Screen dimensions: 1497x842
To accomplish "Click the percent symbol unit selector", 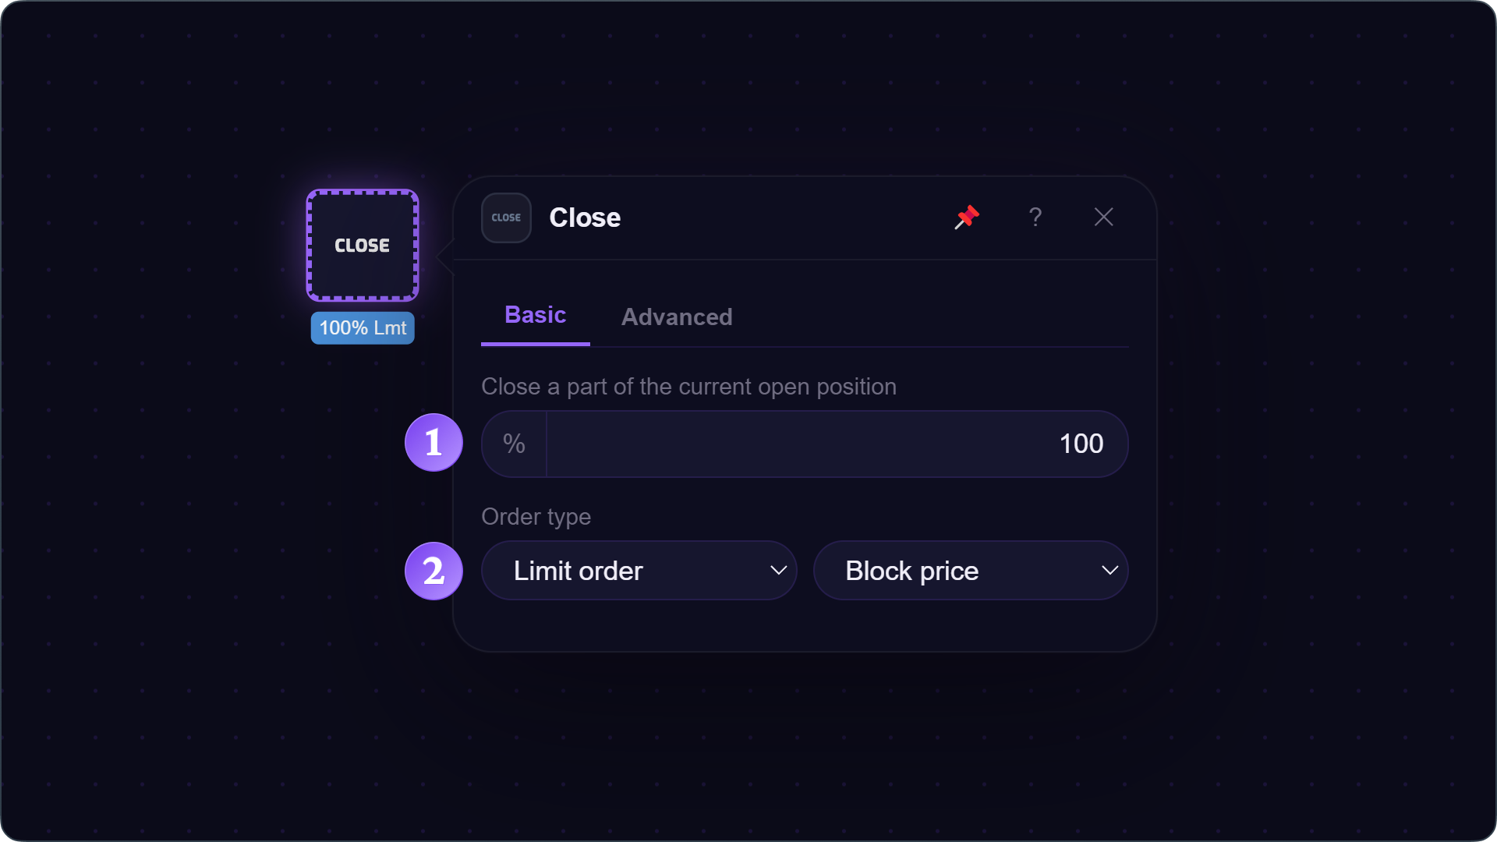I will (514, 444).
